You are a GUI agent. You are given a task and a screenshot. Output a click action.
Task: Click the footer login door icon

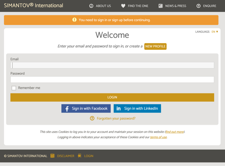[79, 156]
